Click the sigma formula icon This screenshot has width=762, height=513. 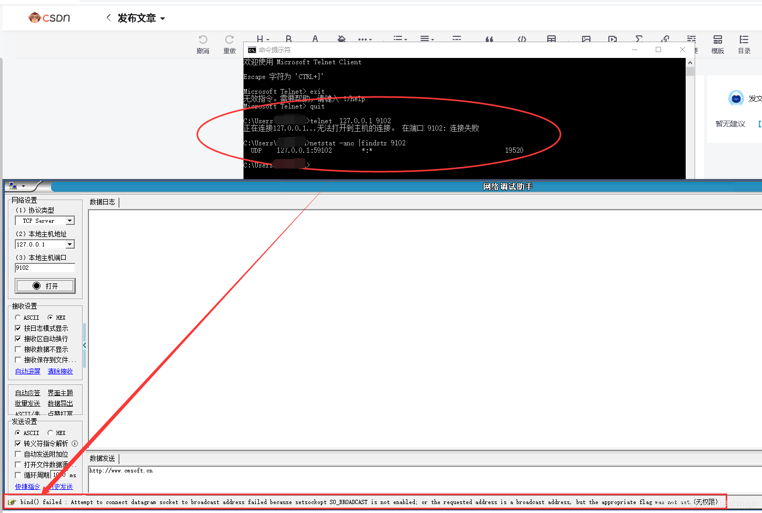coord(639,39)
